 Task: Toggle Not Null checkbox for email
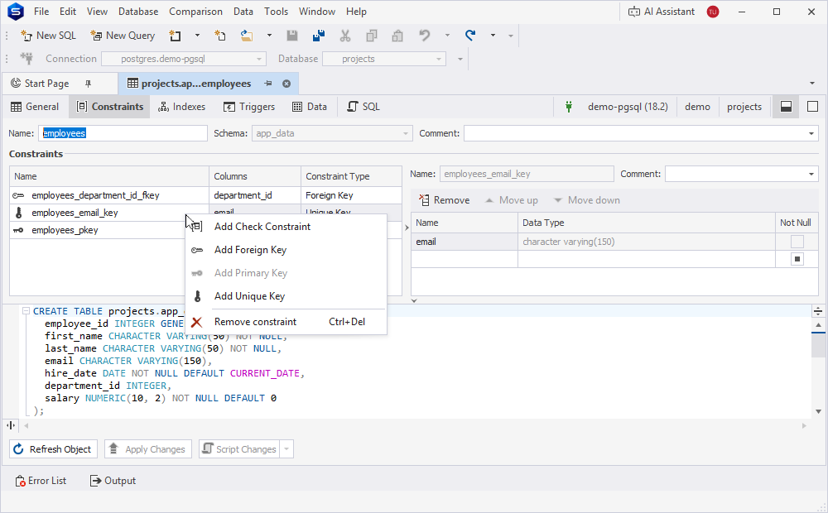[x=797, y=242]
